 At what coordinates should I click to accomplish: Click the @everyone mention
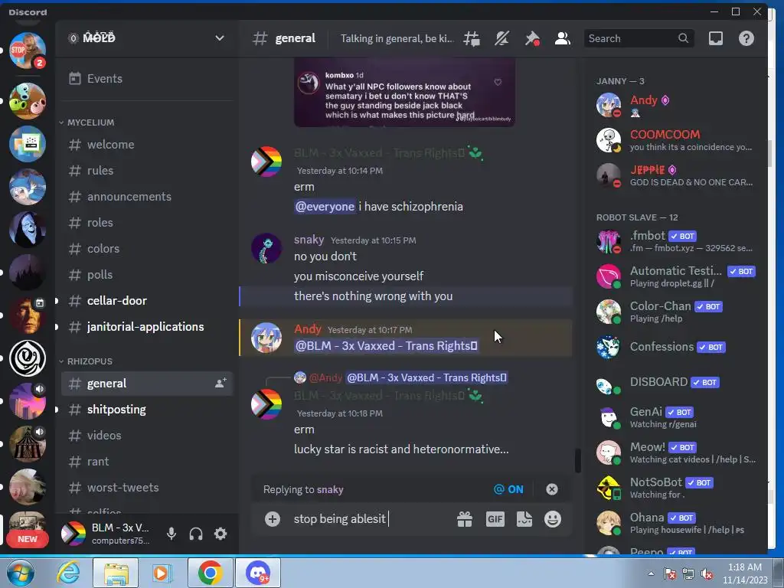(325, 207)
